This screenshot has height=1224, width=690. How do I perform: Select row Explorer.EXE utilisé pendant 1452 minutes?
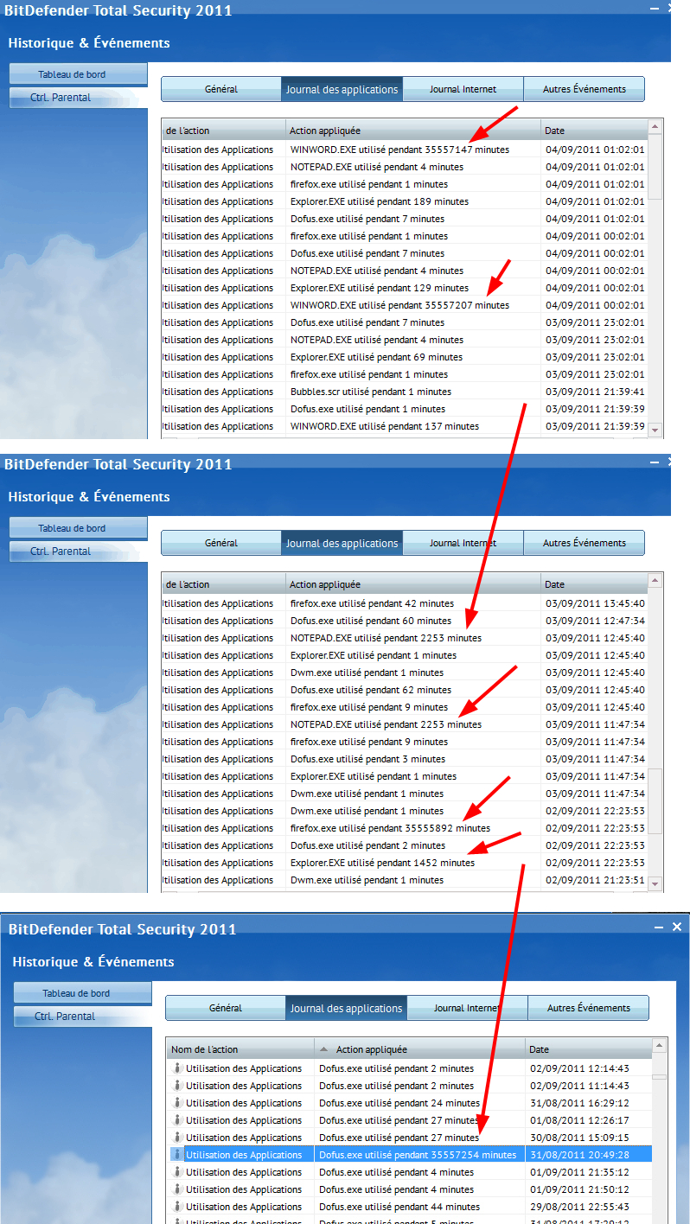[x=404, y=863]
